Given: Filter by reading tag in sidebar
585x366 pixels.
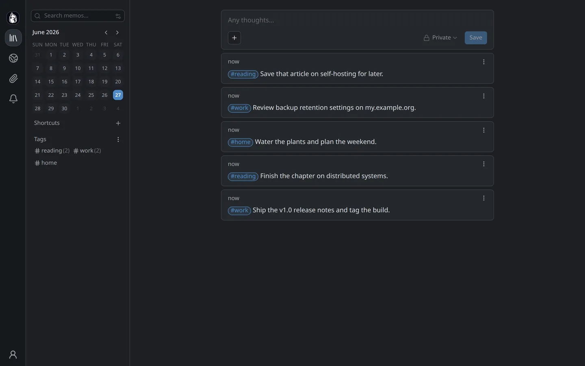Looking at the screenshot, I should (x=52, y=151).
